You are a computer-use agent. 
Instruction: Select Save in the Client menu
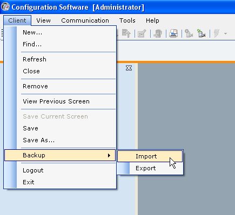pos(60,128)
